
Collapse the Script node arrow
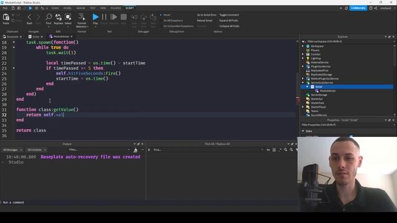(307, 87)
